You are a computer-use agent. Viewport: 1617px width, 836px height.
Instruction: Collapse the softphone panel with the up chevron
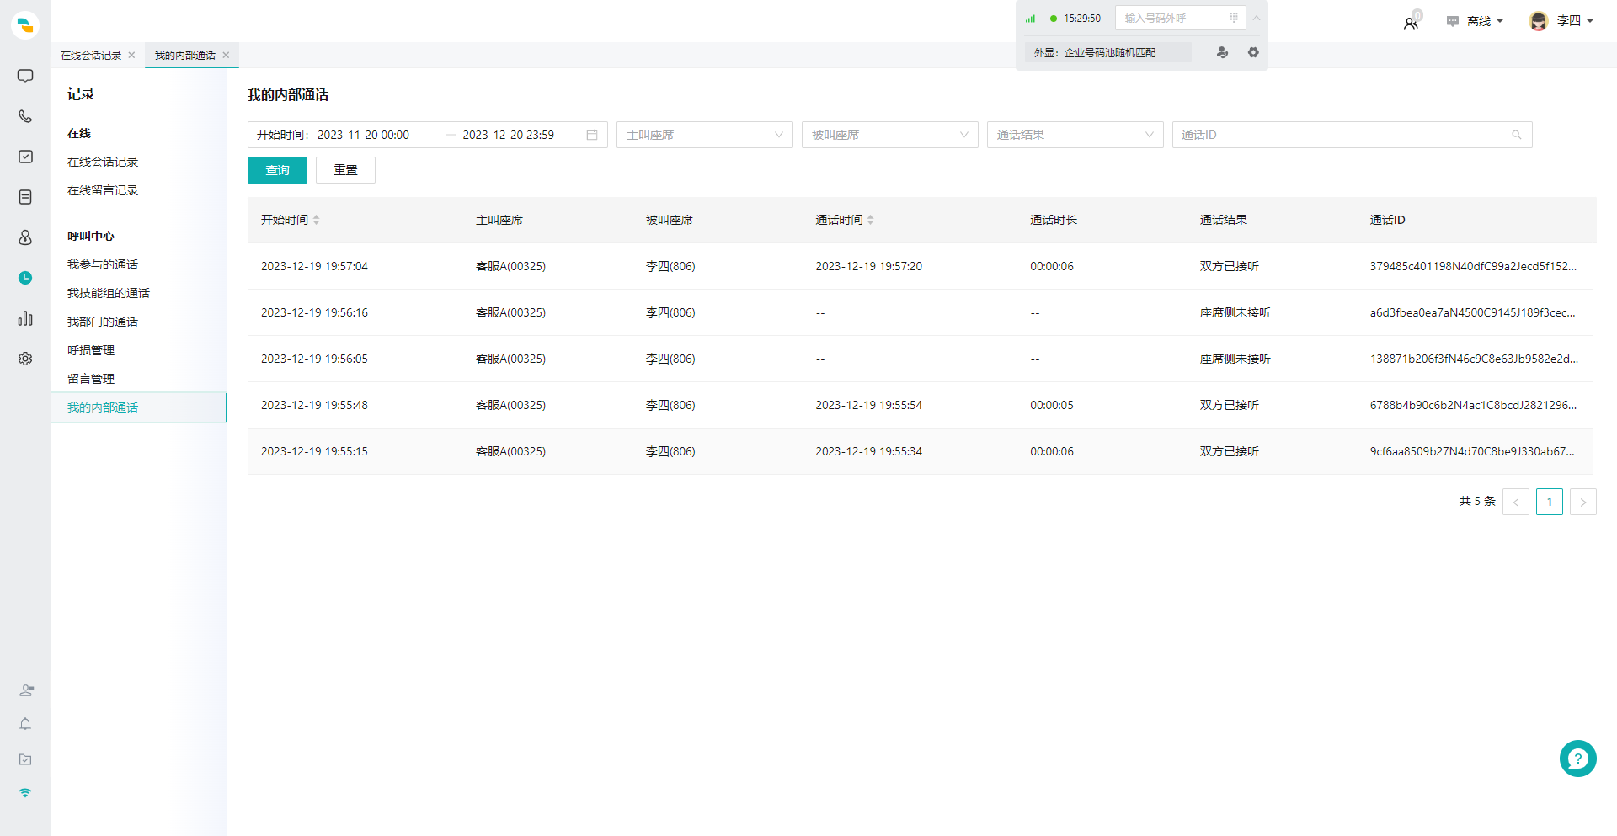tap(1256, 18)
